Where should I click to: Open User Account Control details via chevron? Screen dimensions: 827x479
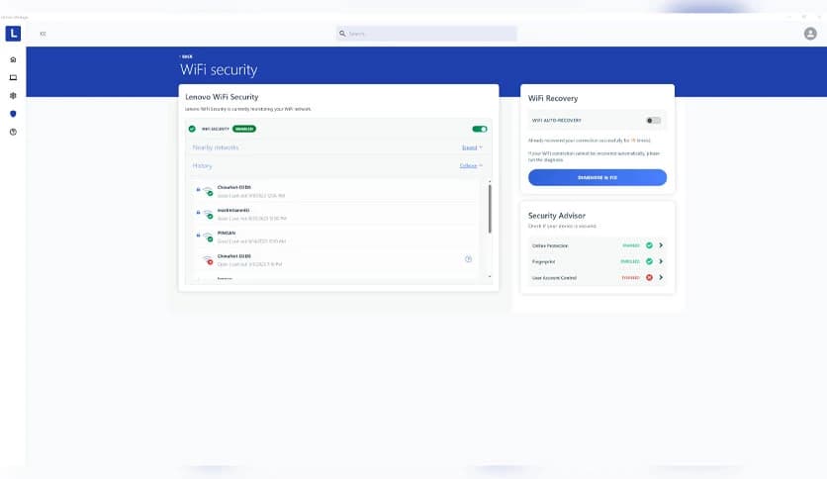click(661, 277)
